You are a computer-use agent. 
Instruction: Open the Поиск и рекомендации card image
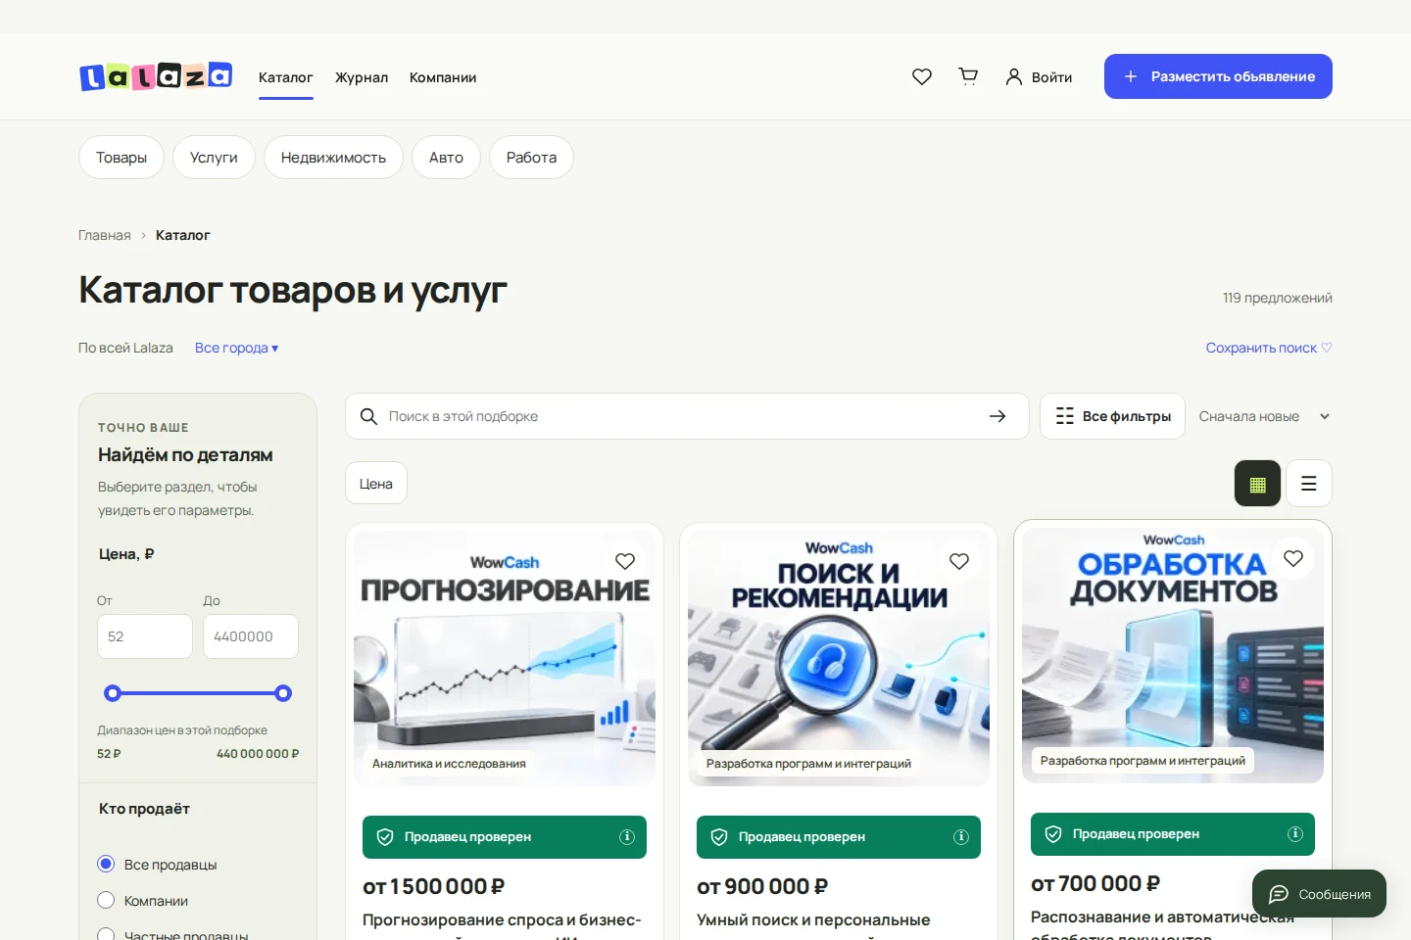click(x=839, y=658)
